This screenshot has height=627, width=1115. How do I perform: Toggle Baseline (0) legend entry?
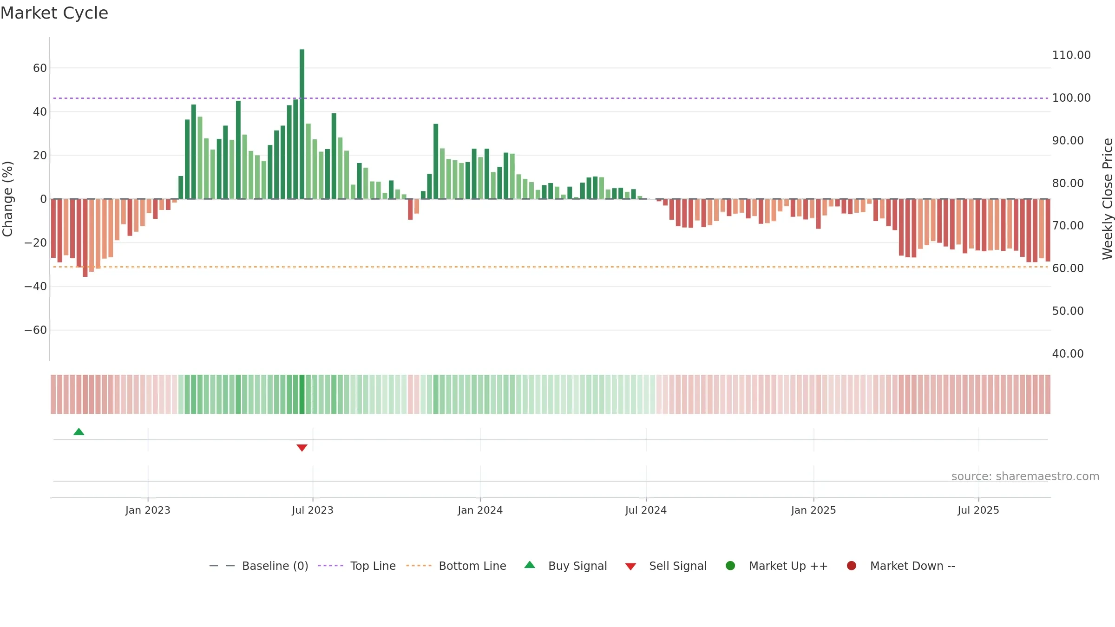tap(259, 566)
